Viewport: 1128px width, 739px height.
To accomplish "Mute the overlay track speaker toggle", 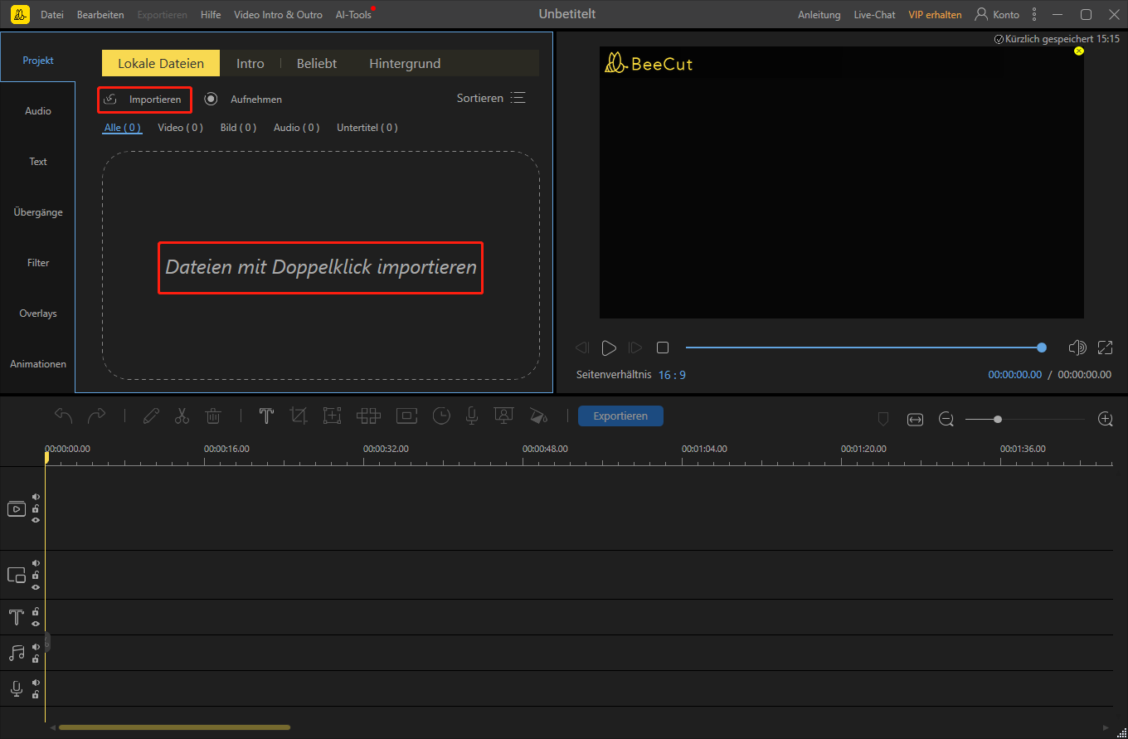I will [x=36, y=563].
